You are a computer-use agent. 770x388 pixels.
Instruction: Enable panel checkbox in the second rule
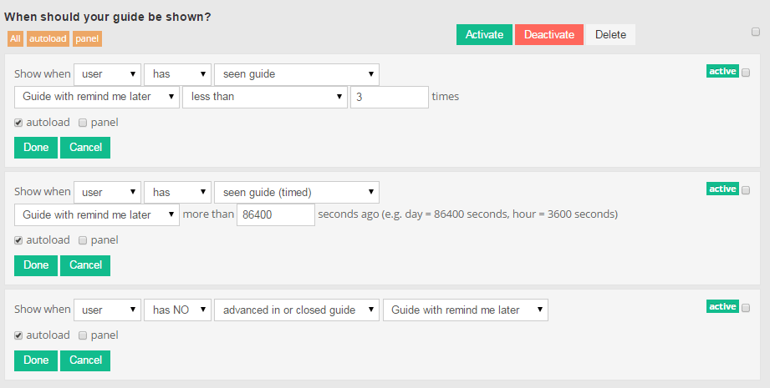click(x=83, y=240)
